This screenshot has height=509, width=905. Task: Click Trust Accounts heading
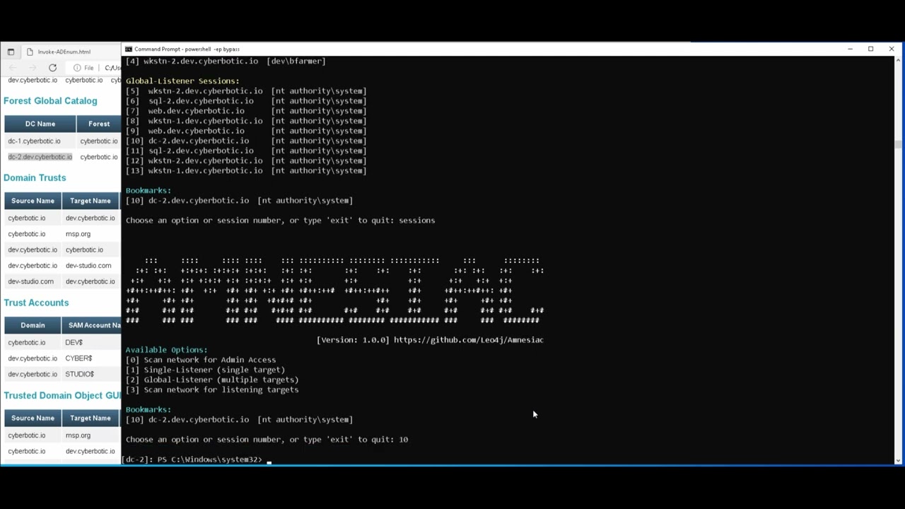36,303
